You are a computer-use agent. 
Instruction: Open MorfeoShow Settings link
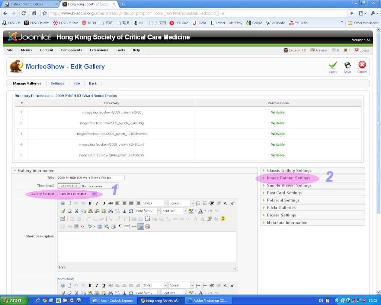pos(57,83)
